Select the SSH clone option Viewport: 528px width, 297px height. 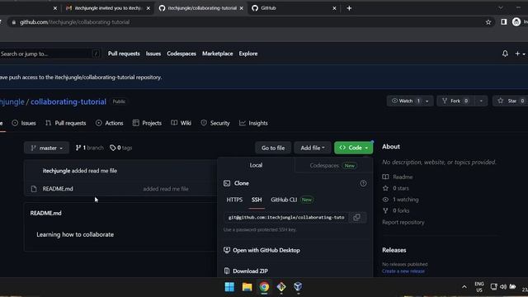point(257,200)
